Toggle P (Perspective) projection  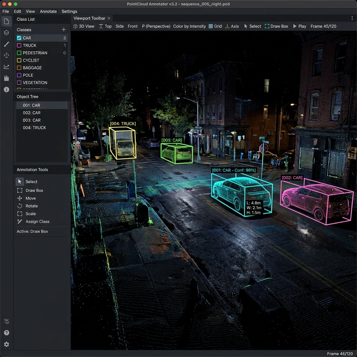pyautogui.click(x=156, y=26)
